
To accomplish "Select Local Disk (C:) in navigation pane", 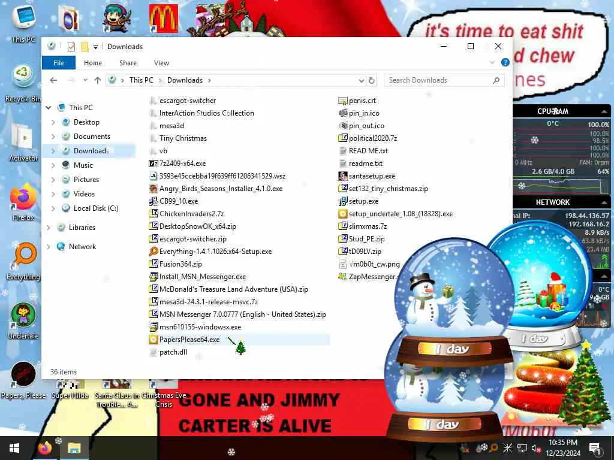I will tap(96, 208).
